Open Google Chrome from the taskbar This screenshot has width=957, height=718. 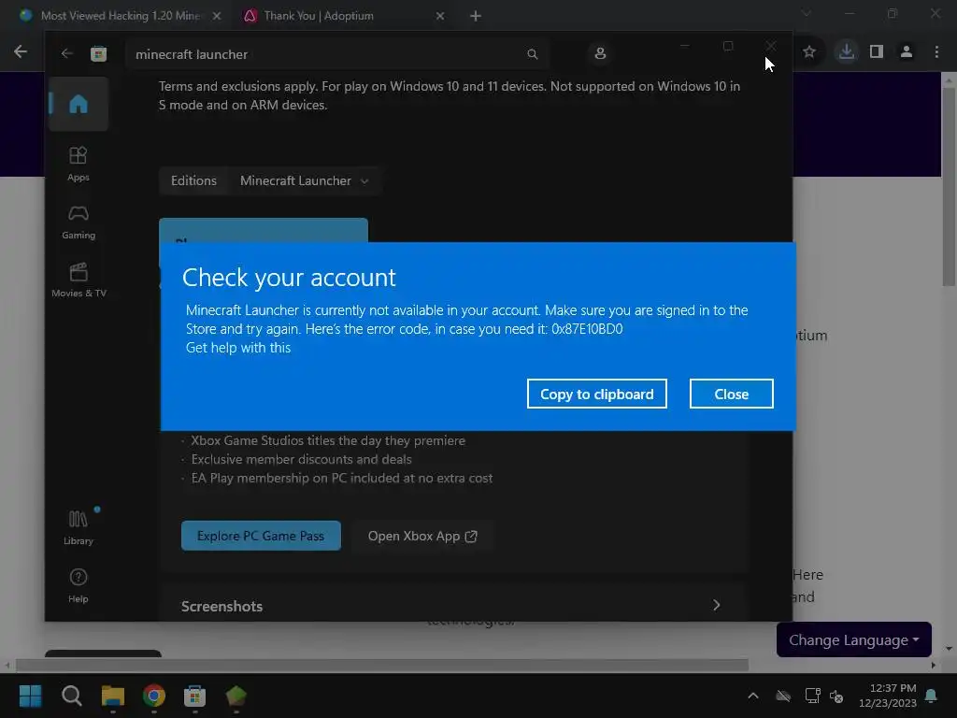(154, 696)
